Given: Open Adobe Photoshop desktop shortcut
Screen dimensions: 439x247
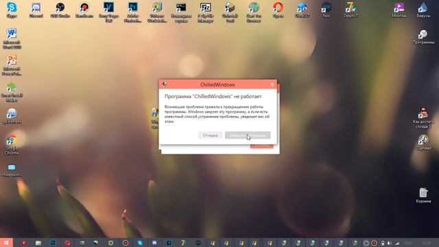Looking at the screenshot, I should (132, 12).
